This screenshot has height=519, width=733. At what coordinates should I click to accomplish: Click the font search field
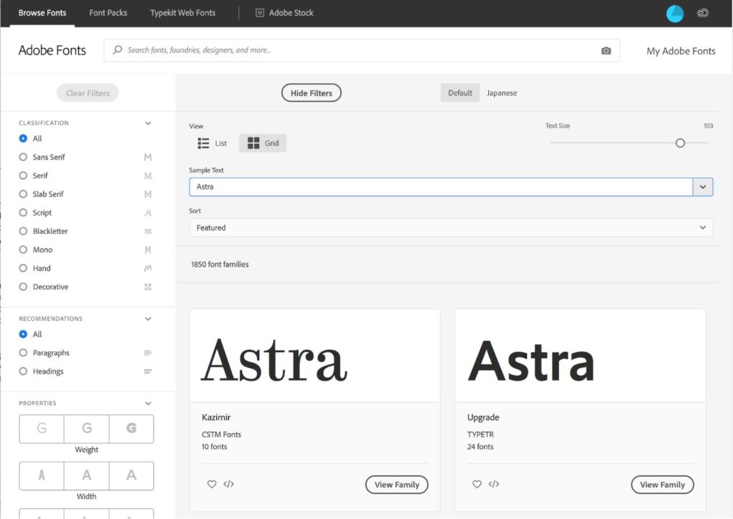pyautogui.click(x=361, y=50)
